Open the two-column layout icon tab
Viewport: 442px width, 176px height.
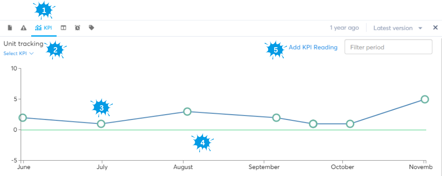[64, 28]
